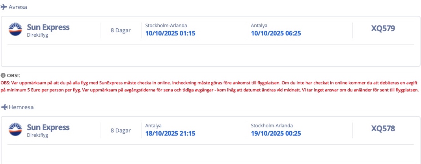This screenshot has height=164, width=421.
Task: Click flight number XQ578
Action: coord(383,129)
